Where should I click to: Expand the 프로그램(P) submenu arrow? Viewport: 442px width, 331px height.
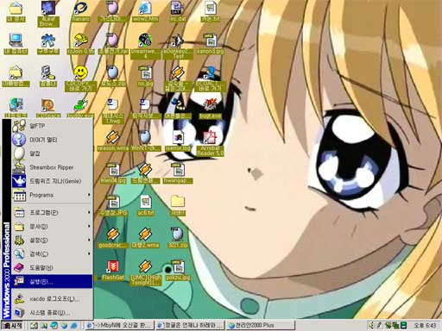(x=89, y=213)
